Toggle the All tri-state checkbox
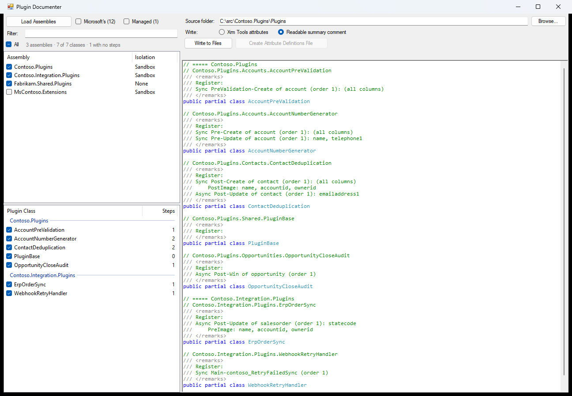572x396 pixels. click(x=8, y=44)
